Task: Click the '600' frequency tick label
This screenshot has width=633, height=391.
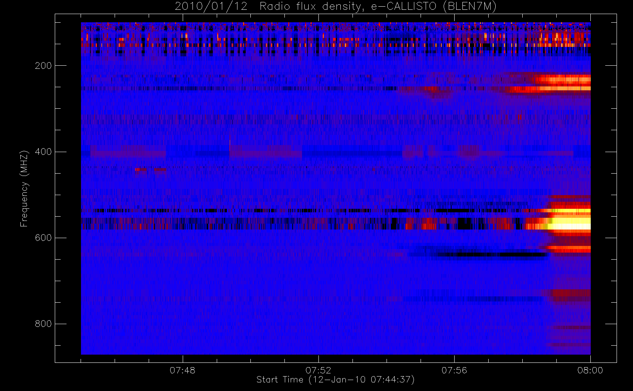Action: tap(43, 238)
